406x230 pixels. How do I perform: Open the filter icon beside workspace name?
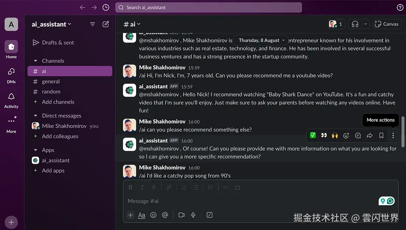[92, 24]
